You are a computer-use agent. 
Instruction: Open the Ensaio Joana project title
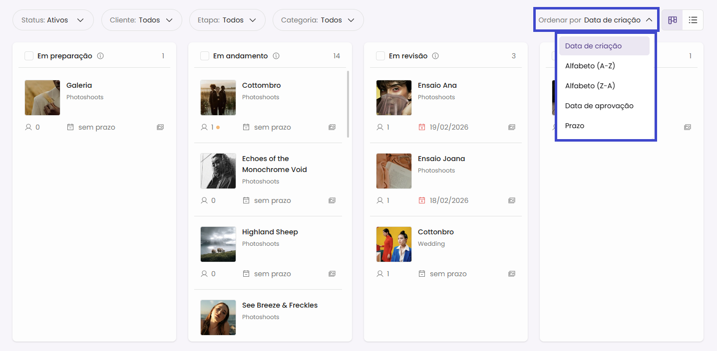tap(441, 159)
